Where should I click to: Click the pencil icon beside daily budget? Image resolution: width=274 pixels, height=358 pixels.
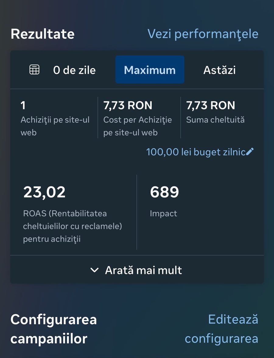250,151
